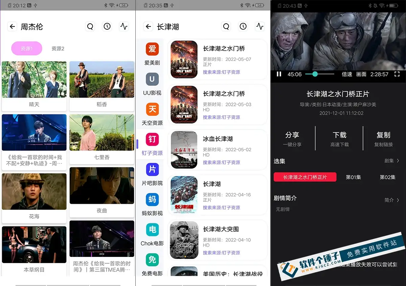The image size is (406, 286).
Task: Go back from the 周杰伦 screen
Action: (12, 26)
